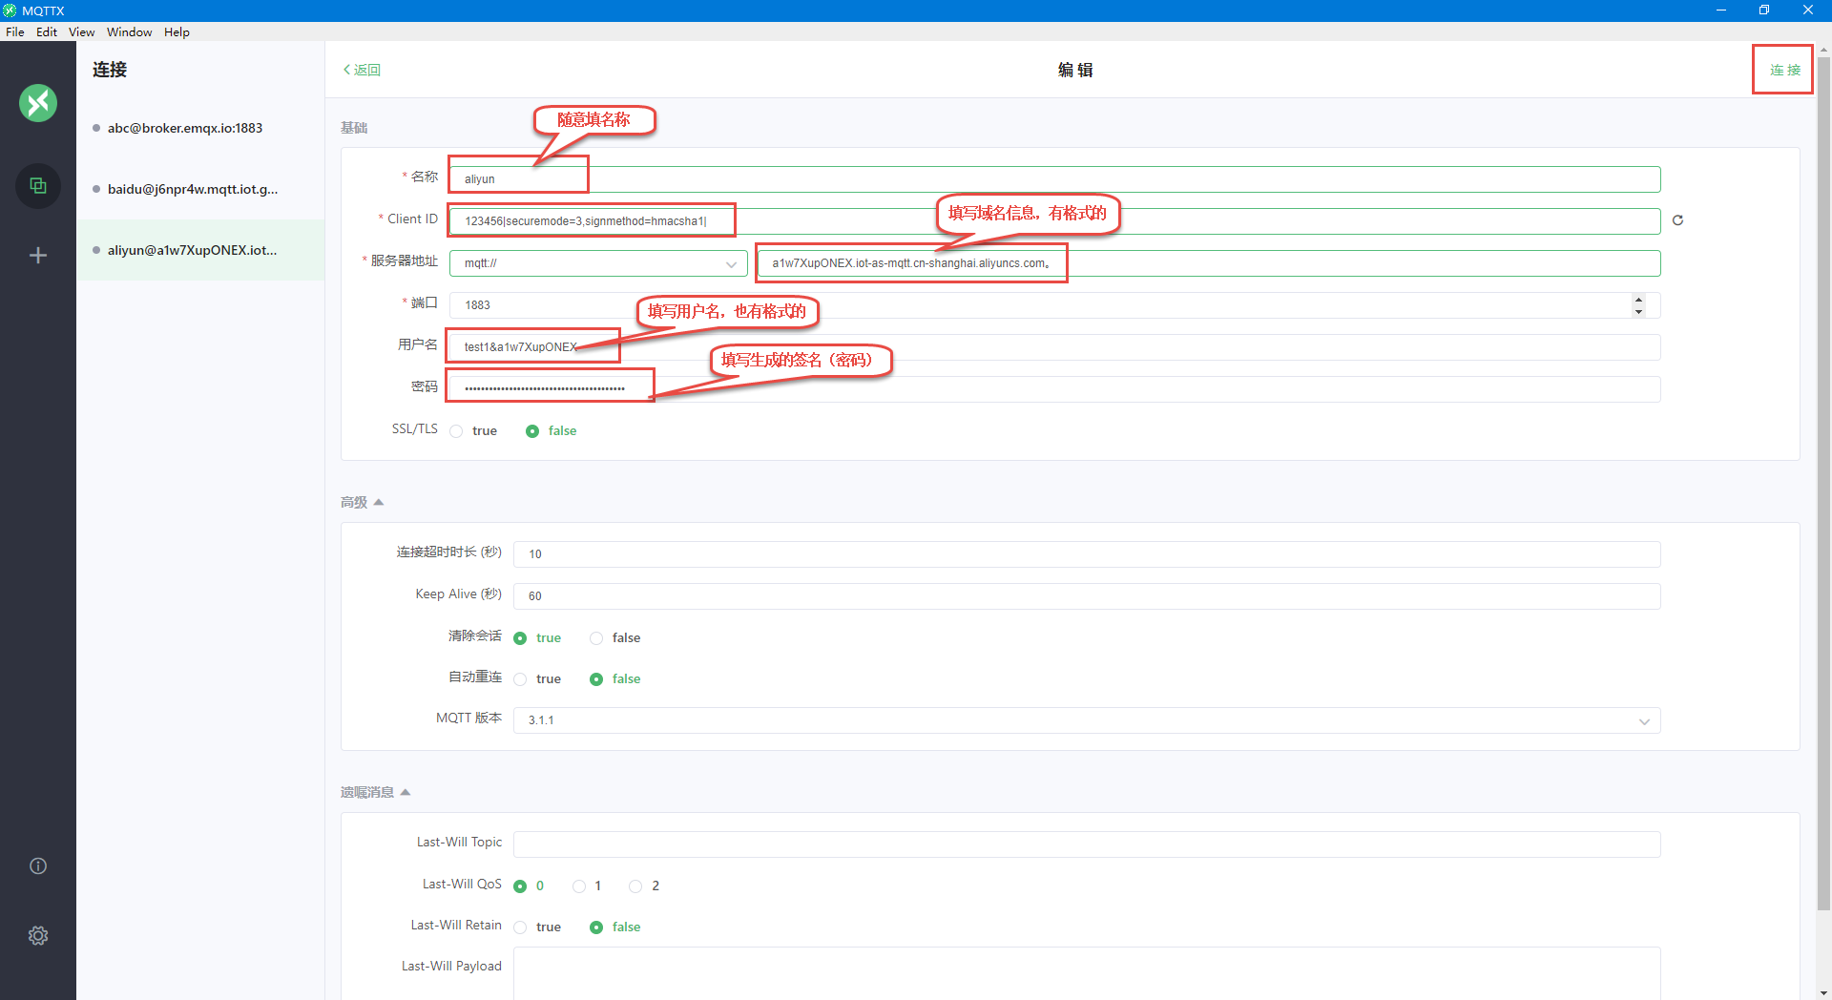
Task: Click the 连接超时时长 timeout field
Action: (1087, 554)
